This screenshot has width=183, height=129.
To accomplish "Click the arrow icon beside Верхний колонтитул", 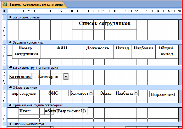I will tap(10, 42).
